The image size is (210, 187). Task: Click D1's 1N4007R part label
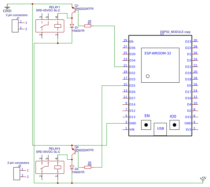pos(78,31)
